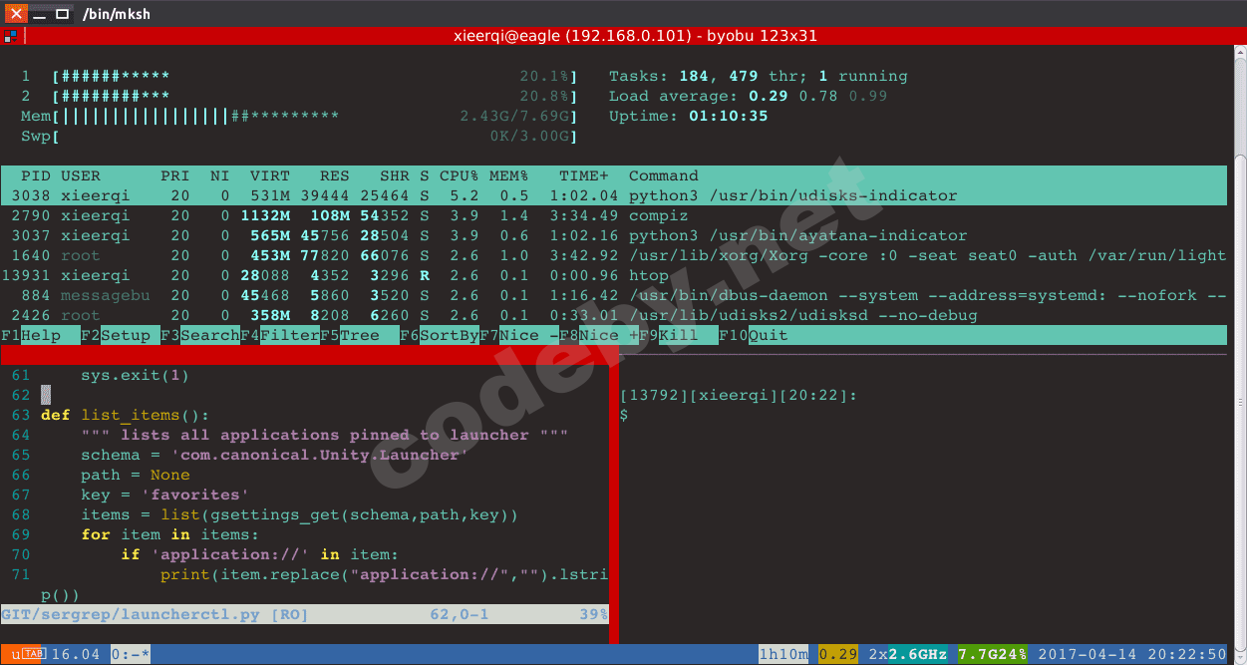Select the F1 Help function
The image size is (1247, 665).
[x=40, y=335]
